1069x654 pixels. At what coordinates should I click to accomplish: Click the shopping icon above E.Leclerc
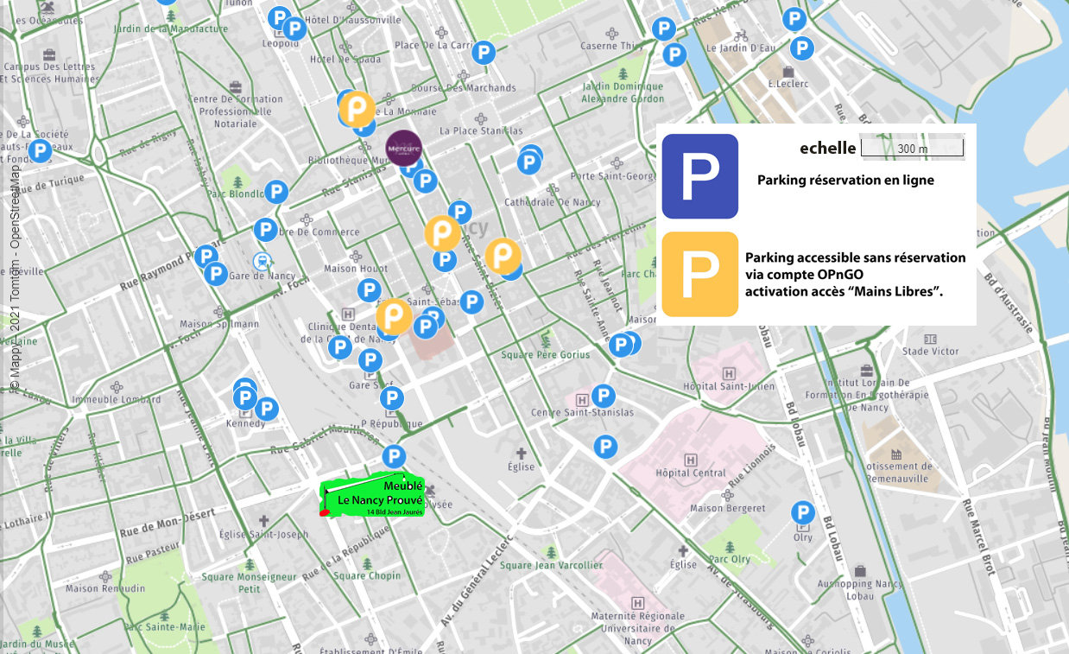pos(788,71)
